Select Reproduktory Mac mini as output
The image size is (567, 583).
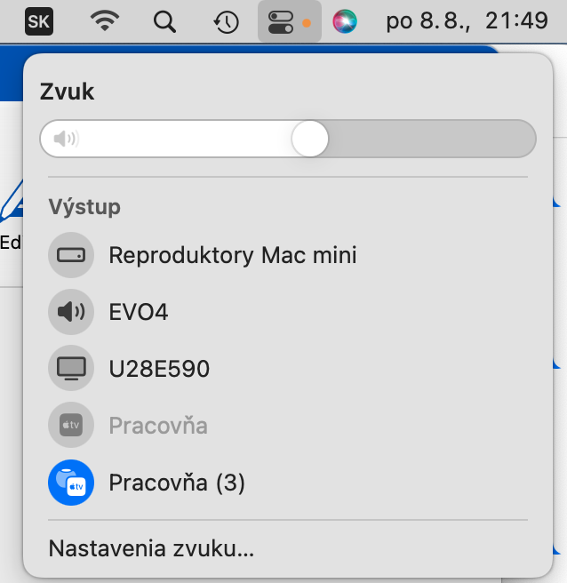[x=233, y=255]
